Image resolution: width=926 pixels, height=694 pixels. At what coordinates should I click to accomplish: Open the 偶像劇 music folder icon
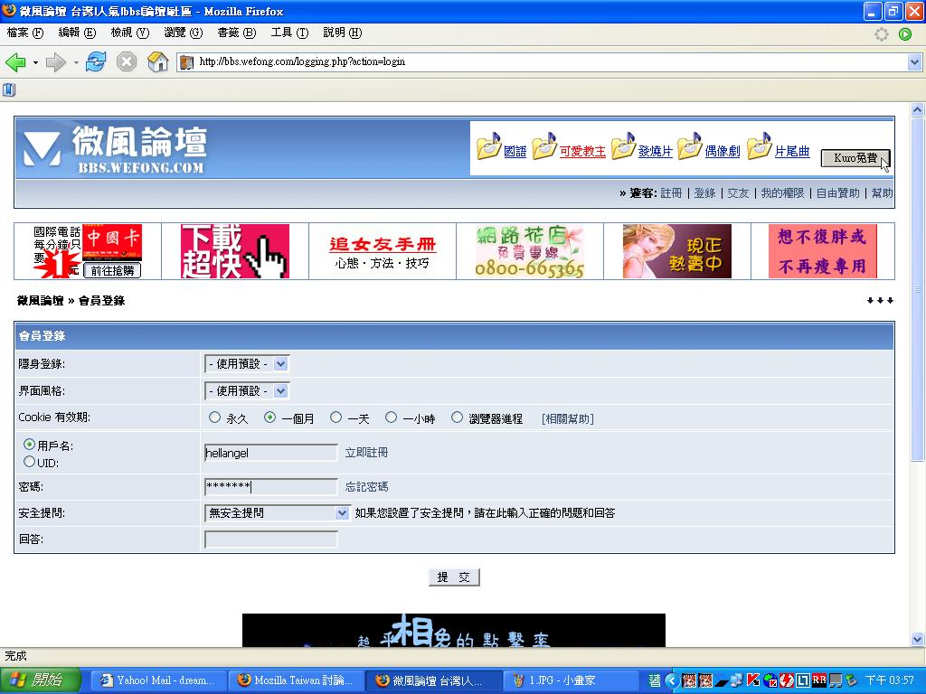point(690,146)
